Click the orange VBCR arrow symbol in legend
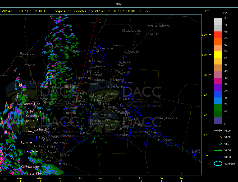238x182 pixels. point(218,137)
